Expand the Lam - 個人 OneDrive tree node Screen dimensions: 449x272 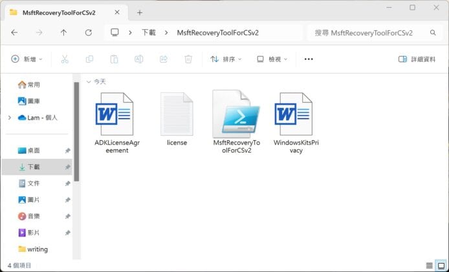point(9,118)
